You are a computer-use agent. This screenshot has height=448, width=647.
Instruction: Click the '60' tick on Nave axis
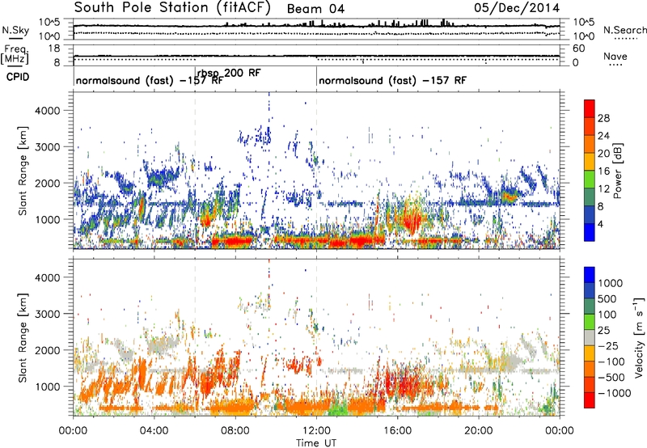pyautogui.click(x=578, y=49)
